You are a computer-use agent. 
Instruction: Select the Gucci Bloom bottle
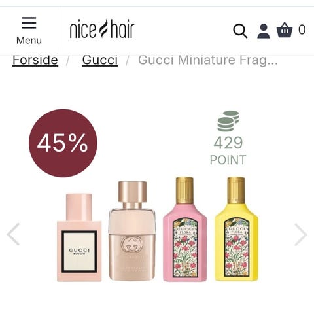pos(79,237)
